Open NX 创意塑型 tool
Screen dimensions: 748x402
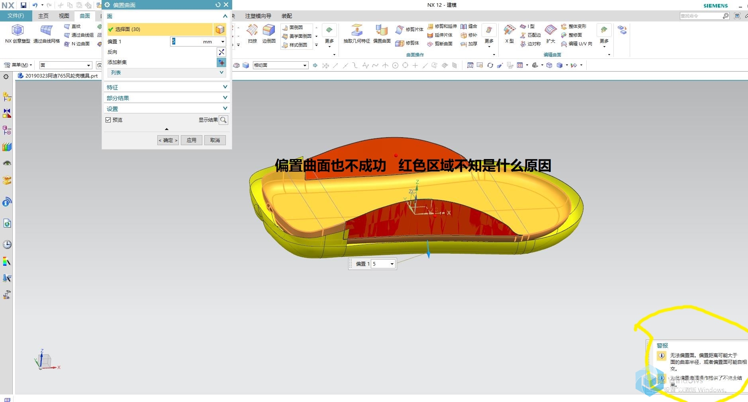point(18,34)
